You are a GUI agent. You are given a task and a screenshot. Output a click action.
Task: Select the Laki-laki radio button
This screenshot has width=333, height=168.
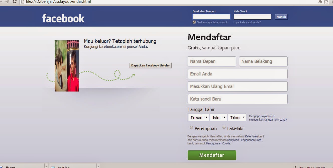(x=224, y=127)
